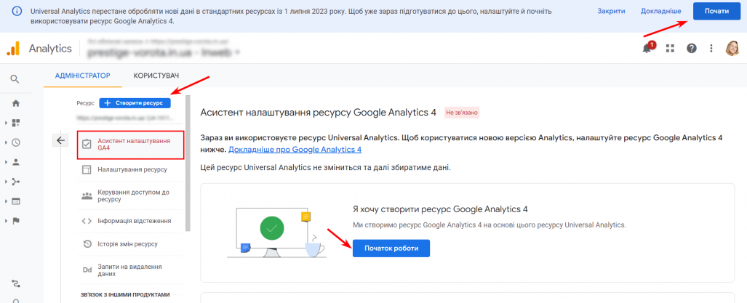Click the Створити ресурс button
Image resolution: width=747 pixels, height=303 pixels.
point(135,102)
